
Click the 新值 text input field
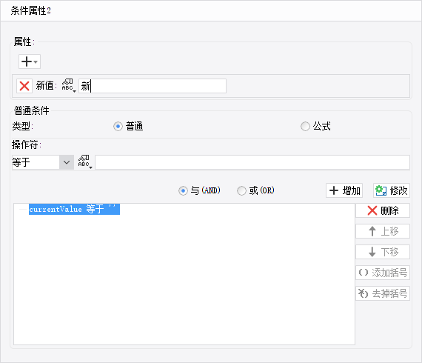(x=153, y=86)
